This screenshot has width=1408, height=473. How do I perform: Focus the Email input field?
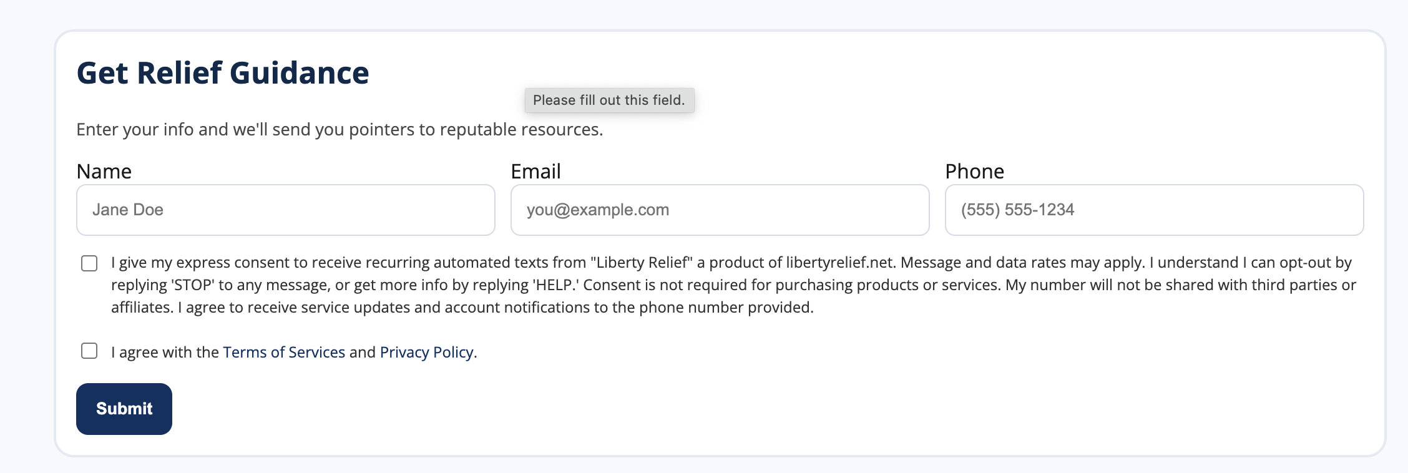720,210
